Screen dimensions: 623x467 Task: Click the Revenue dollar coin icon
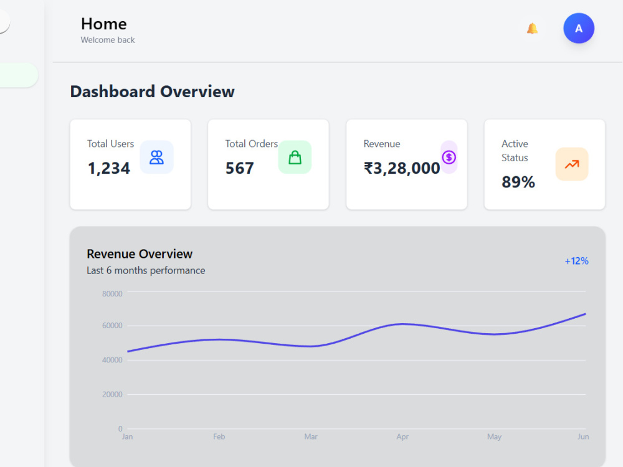pyautogui.click(x=449, y=158)
